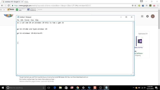This screenshot has width=160, height=90.
Task: Click the Notepad vertical scrollbar
Action: tap(133, 47)
